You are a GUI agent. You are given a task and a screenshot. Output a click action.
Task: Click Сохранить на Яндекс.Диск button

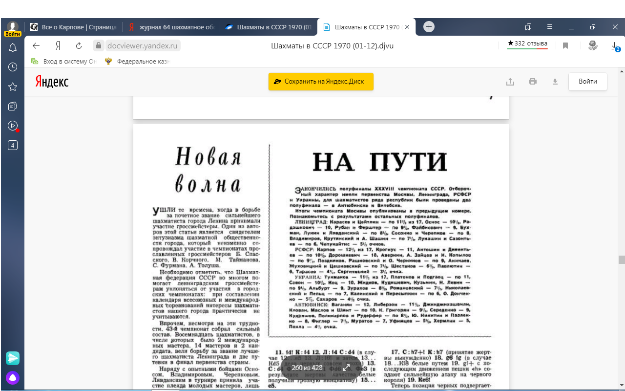click(321, 82)
